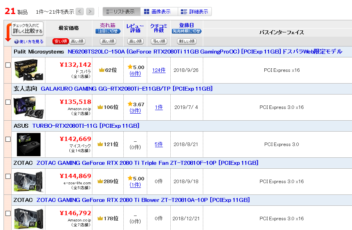Click the list icon on リスト表示
The image size is (352, 230).
point(109,12)
